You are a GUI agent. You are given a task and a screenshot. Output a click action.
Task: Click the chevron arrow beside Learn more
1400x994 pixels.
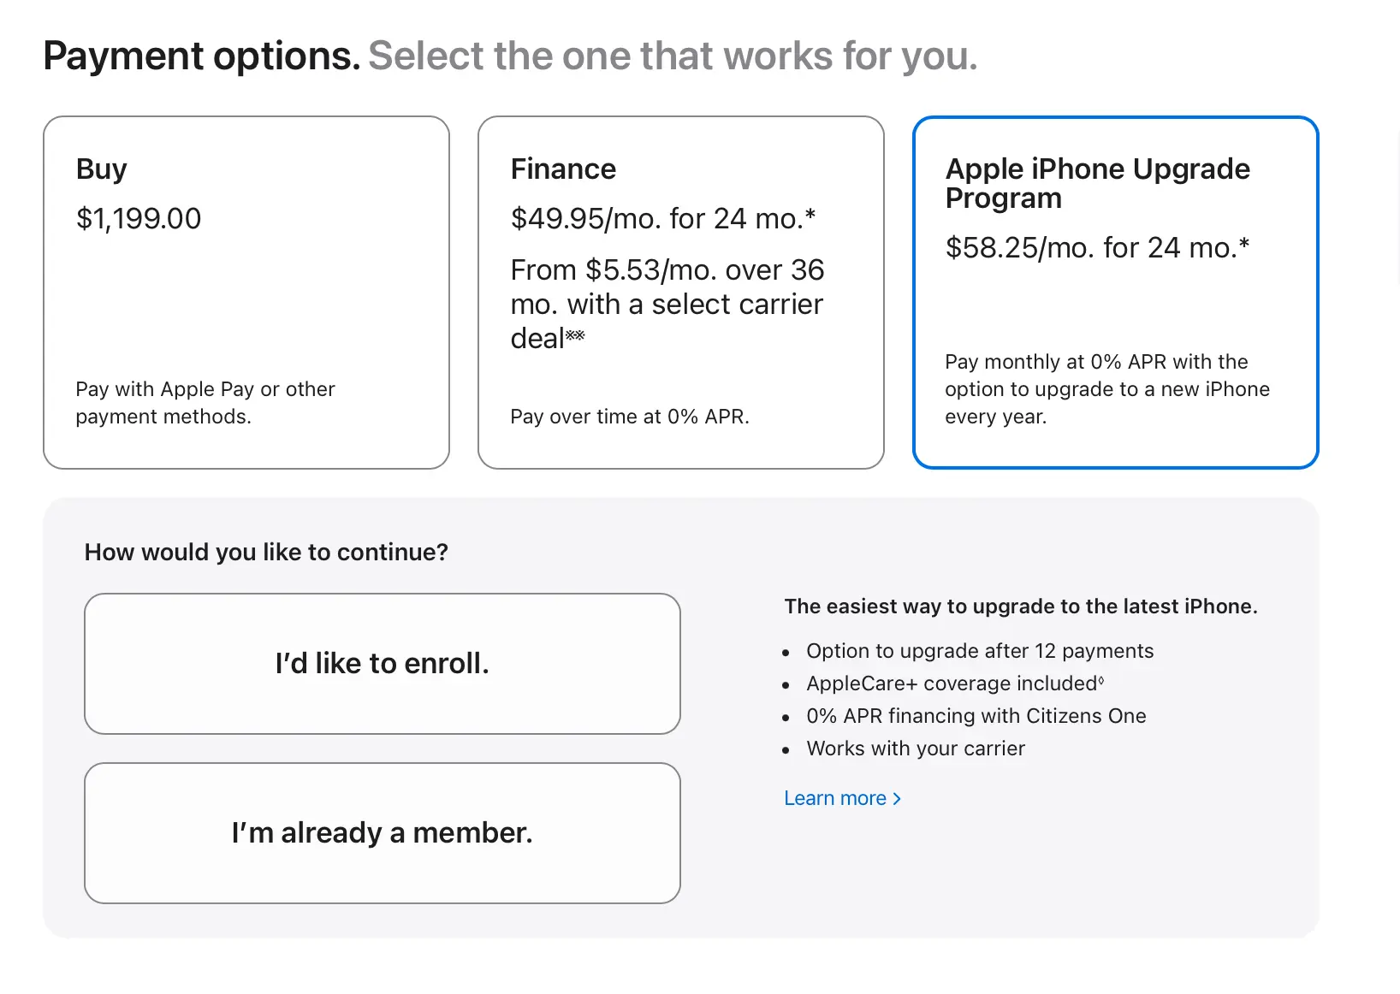point(897,798)
